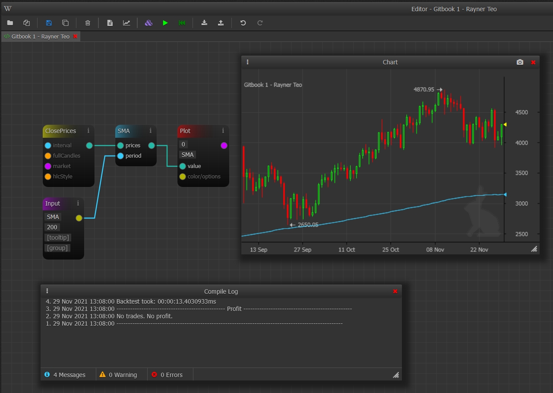Click the Input node value field 200
This screenshot has height=393, width=553.
click(x=52, y=227)
